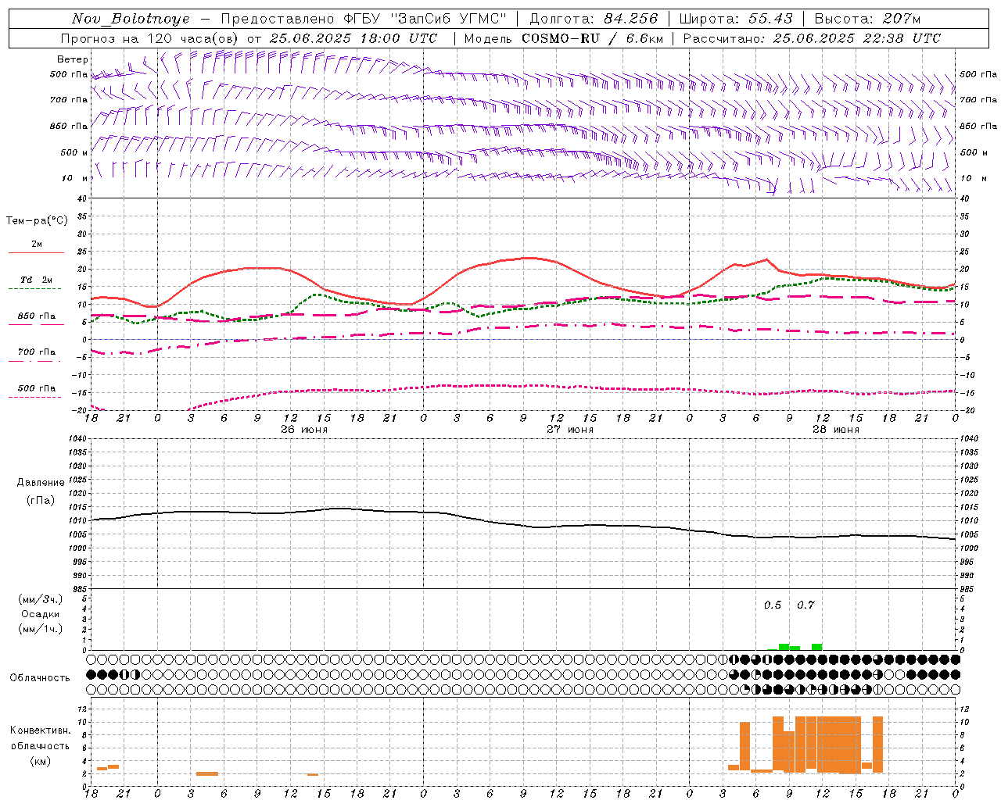Click '700 гПа' in the temperature legend
1001x800 pixels.
[37, 352]
